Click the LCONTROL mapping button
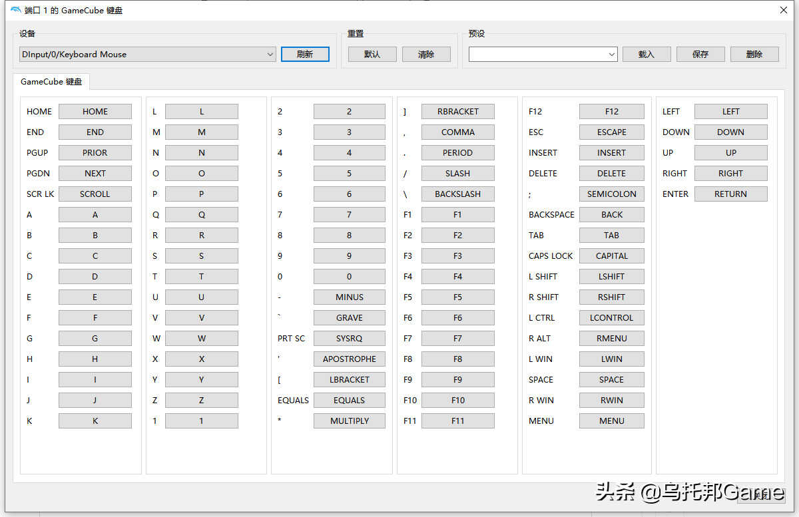Image resolution: width=799 pixels, height=517 pixels. [x=612, y=318]
